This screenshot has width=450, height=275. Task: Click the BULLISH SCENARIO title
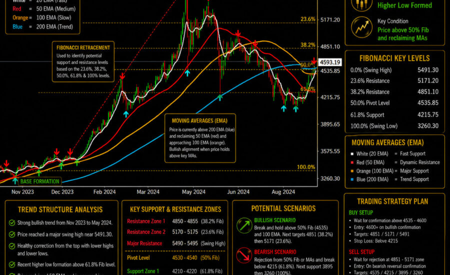click(274, 220)
